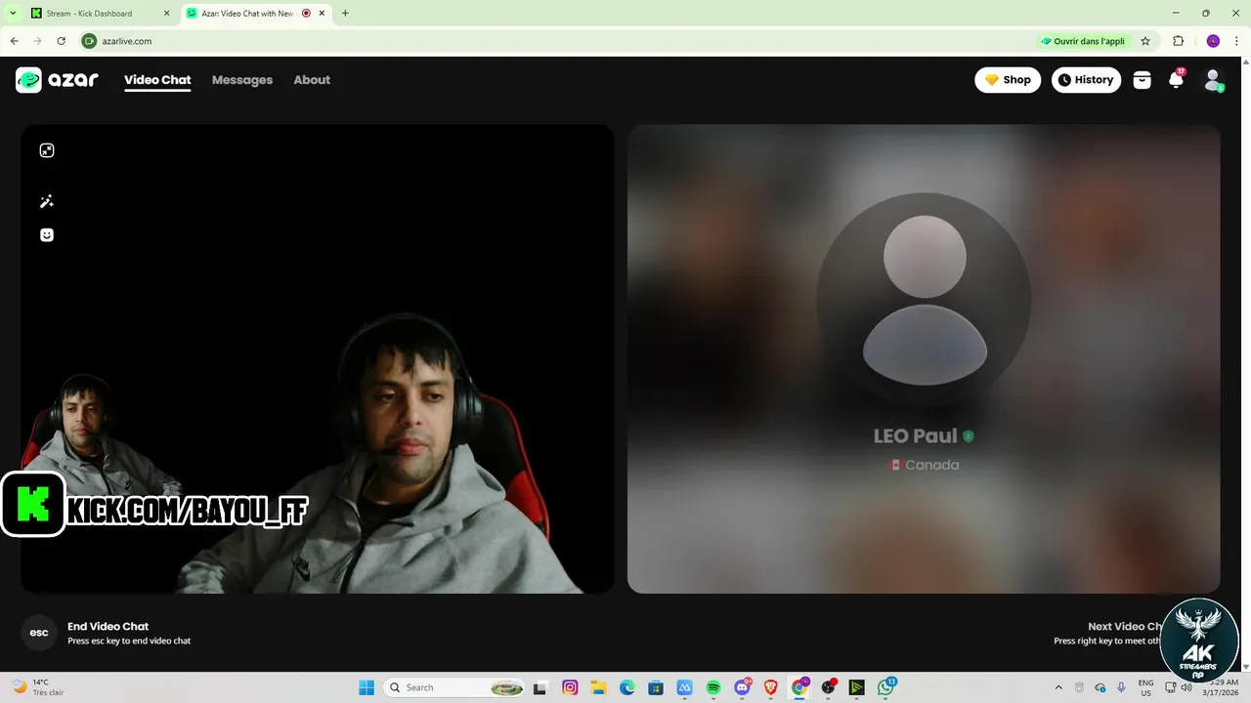Open the Shop
1251x703 pixels.
point(1008,80)
